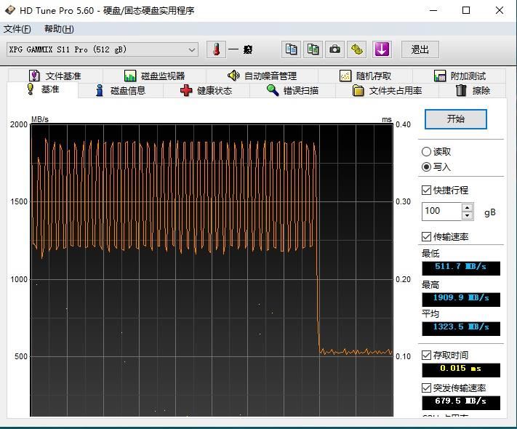The width and height of the screenshot is (517, 429).
Task: Open the 磁盘信息 tab
Action: pos(121,90)
